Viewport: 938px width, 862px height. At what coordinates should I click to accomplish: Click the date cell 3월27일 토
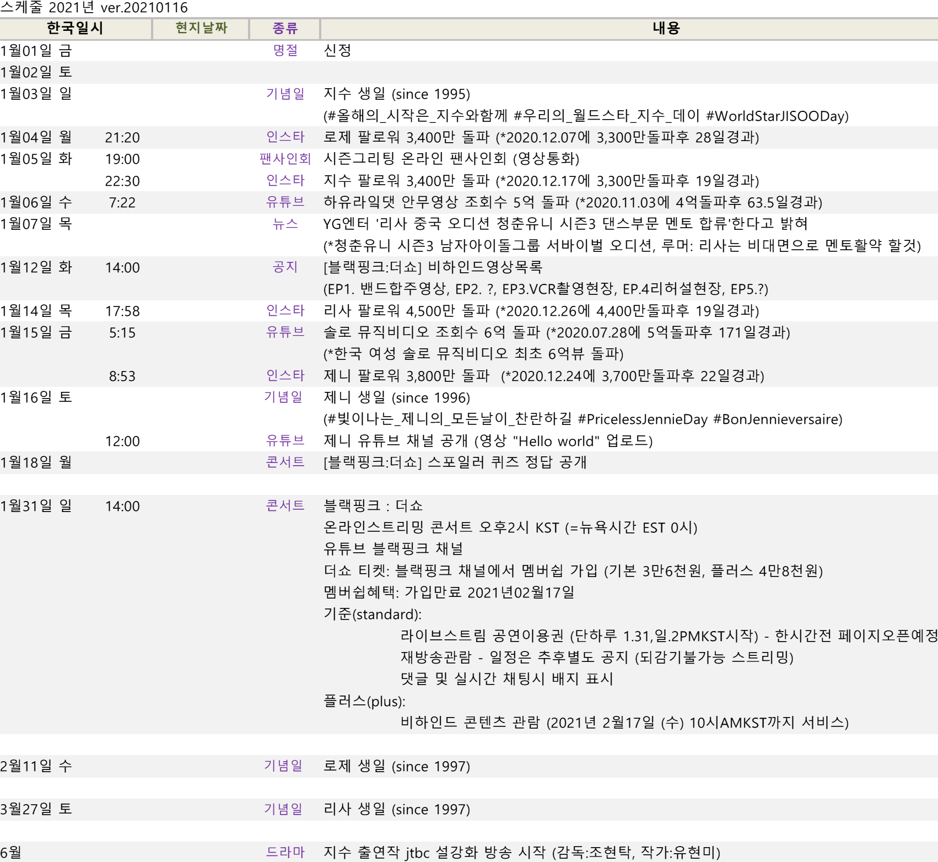point(36,809)
